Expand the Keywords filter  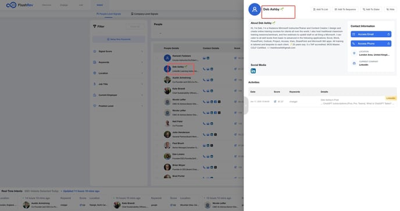click(119, 62)
